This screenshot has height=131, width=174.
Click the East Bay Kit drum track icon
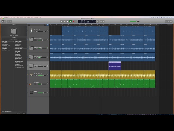tap(32, 75)
